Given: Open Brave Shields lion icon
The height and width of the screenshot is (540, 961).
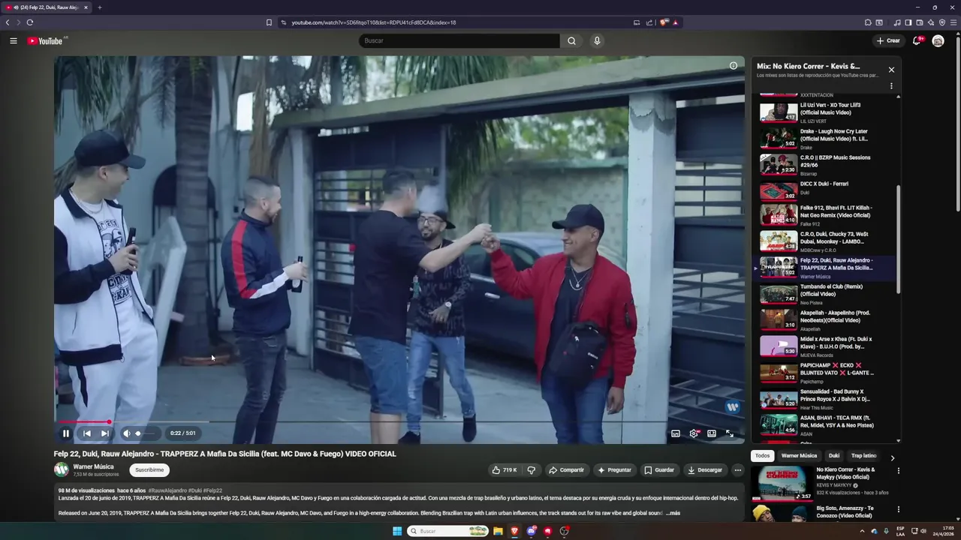Looking at the screenshot, I should click(x=664, y=22).
